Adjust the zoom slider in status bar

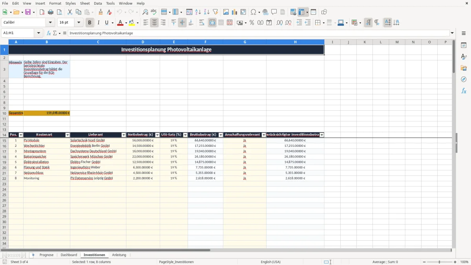[439, 262]
